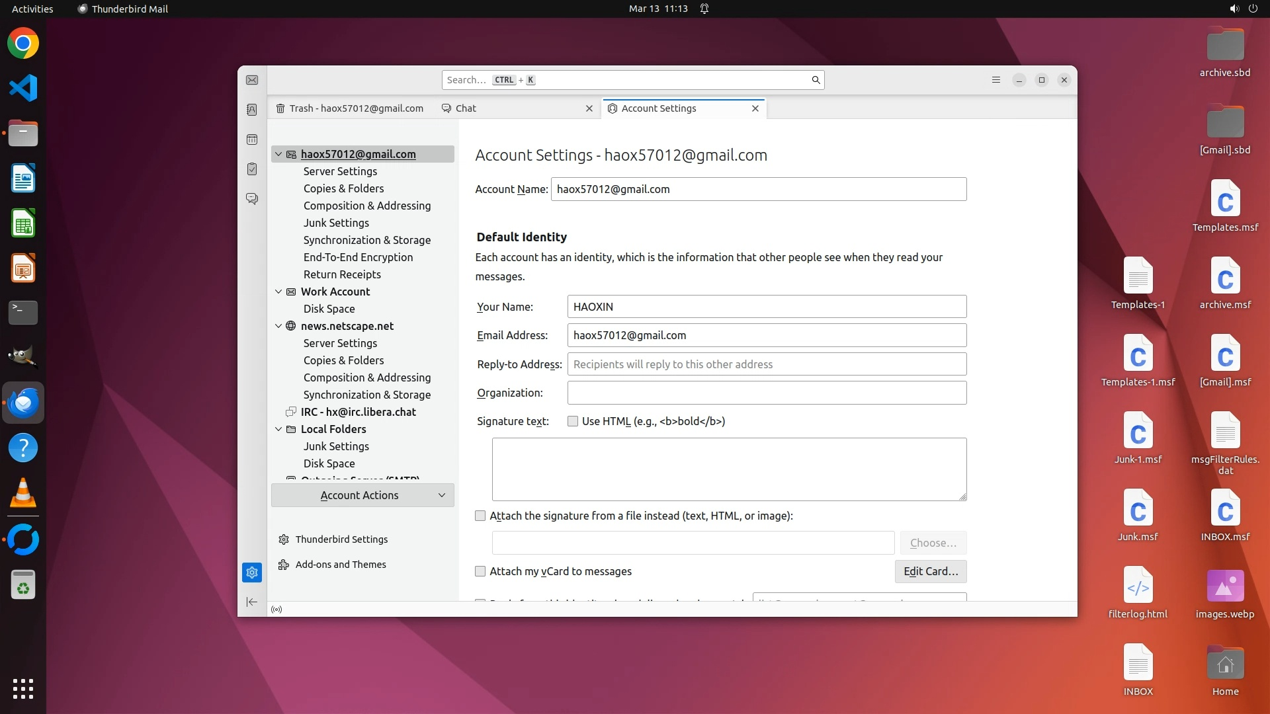Enable Attach my vCard to messages
This screenshot has width=1270, height=714.
[x=480, y=571]
